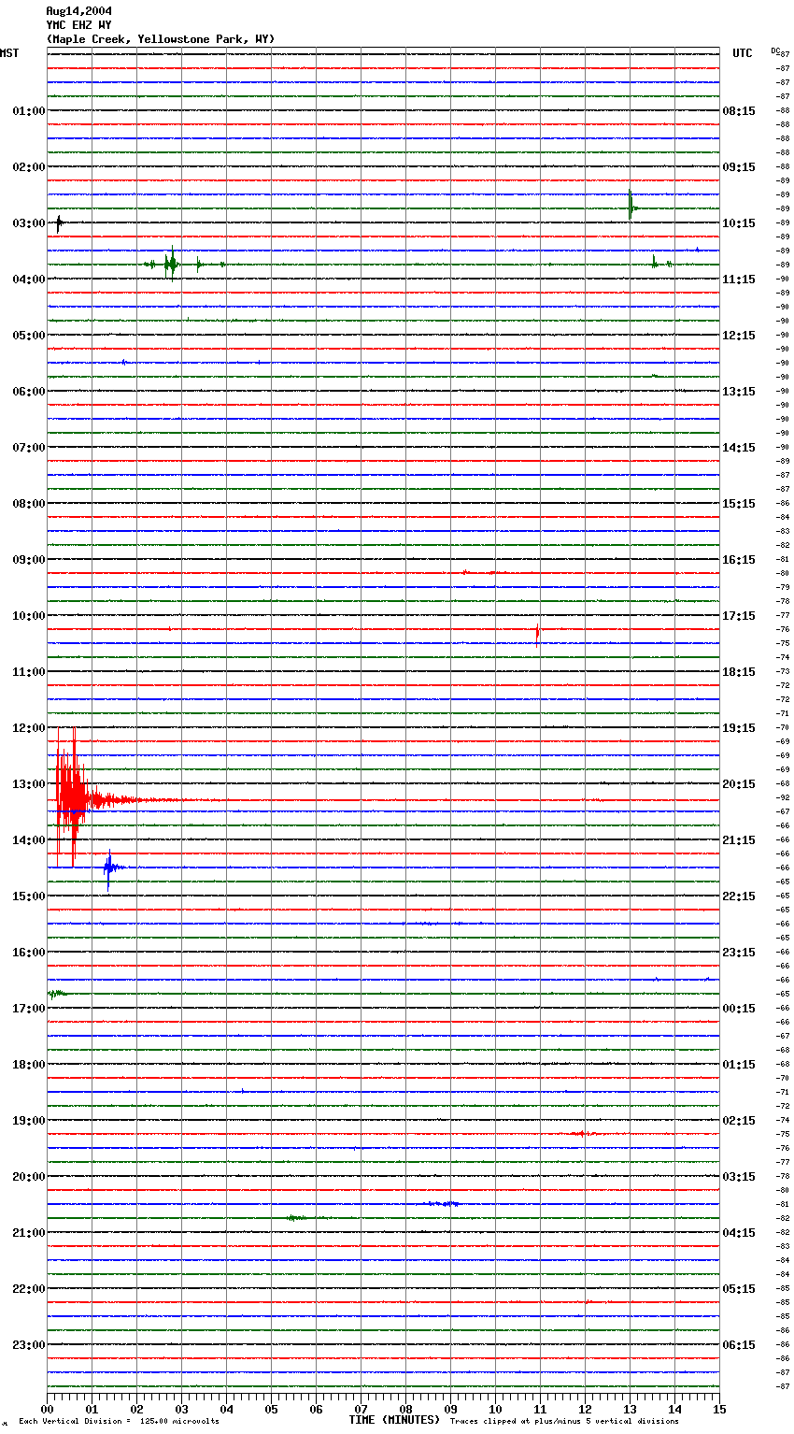Select the 06:00 MST time label
The width and height of the screenshot is (794, 1434).
click(29, 392)
